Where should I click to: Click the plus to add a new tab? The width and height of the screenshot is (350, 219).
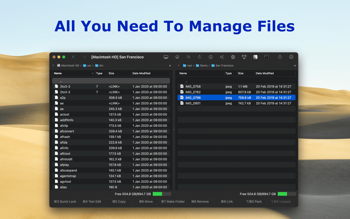pyautogui.click(x=170, y=65)
